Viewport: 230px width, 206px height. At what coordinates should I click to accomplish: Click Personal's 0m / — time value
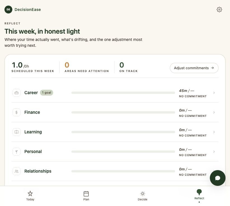[186, 150]
